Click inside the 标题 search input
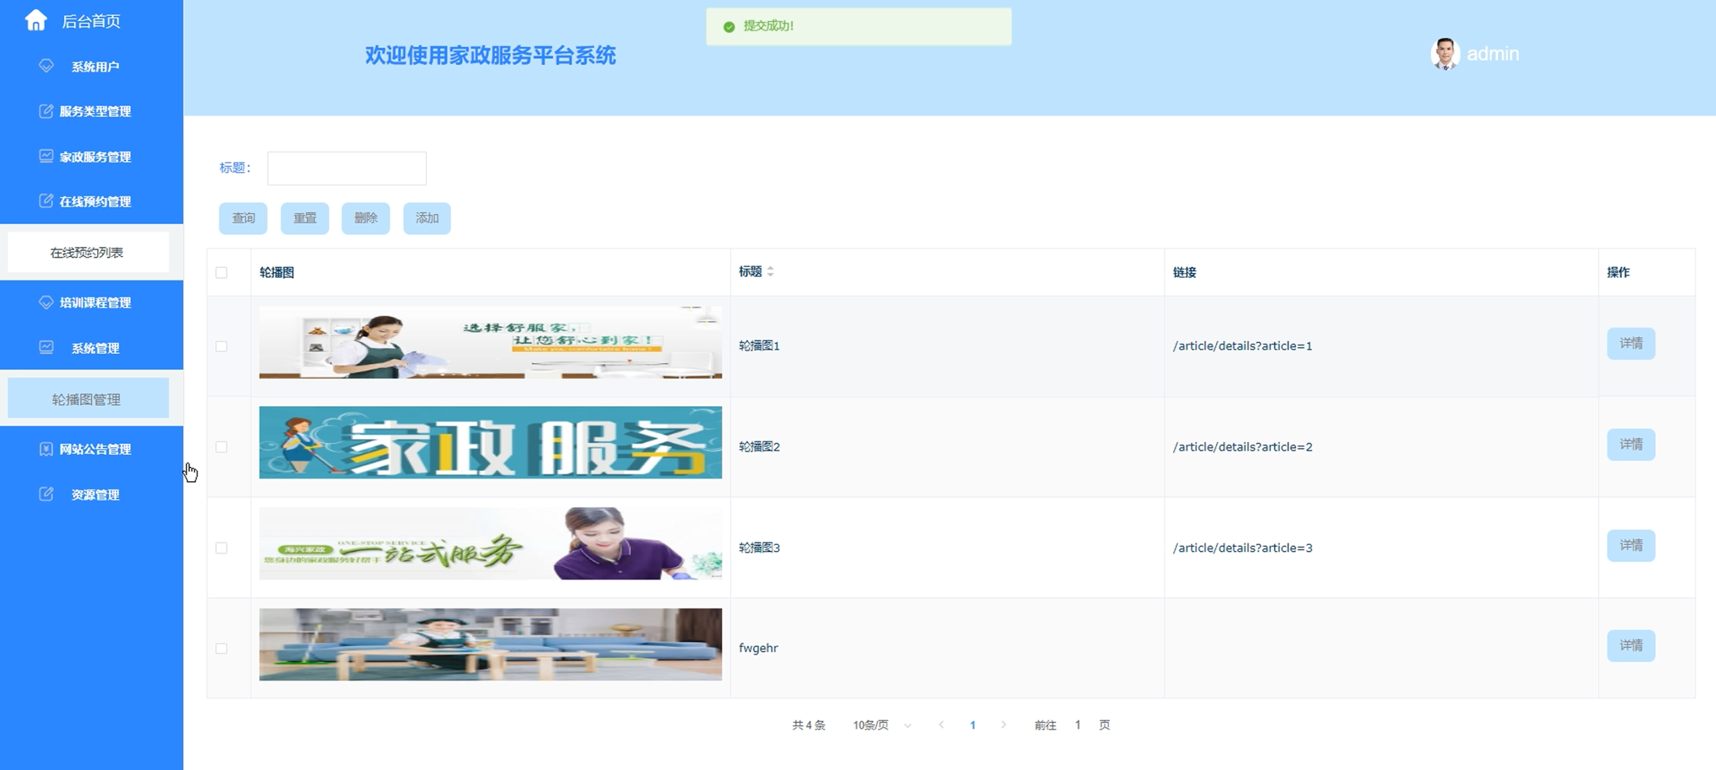The width and height of the screenshot is (1716, 770). 346,168
